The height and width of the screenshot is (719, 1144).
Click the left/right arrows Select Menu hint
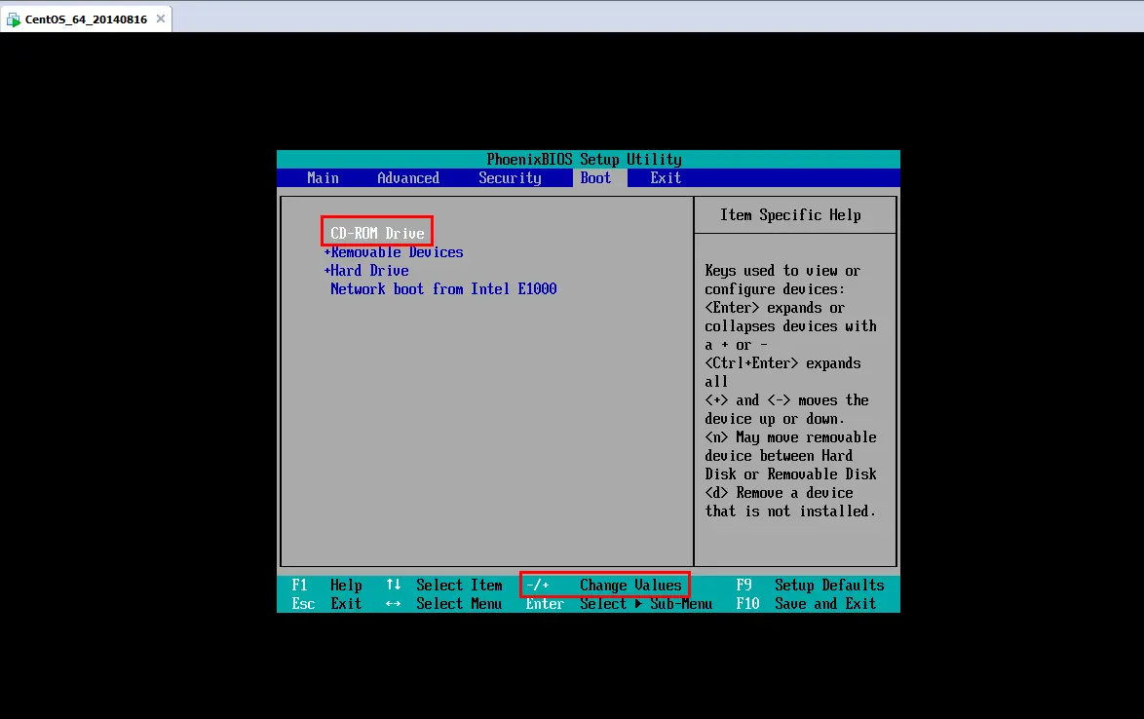pyautogui.click(x=444, y=604)
